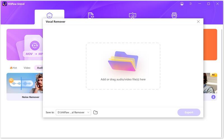Select the Hot category tab
Screen dimensions: 224x139
[x=13, y=68]
